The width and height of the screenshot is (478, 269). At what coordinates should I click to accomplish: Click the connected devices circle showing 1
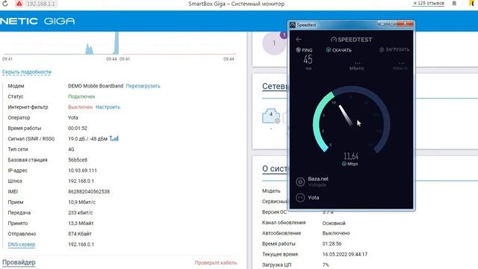click(274, 43)
